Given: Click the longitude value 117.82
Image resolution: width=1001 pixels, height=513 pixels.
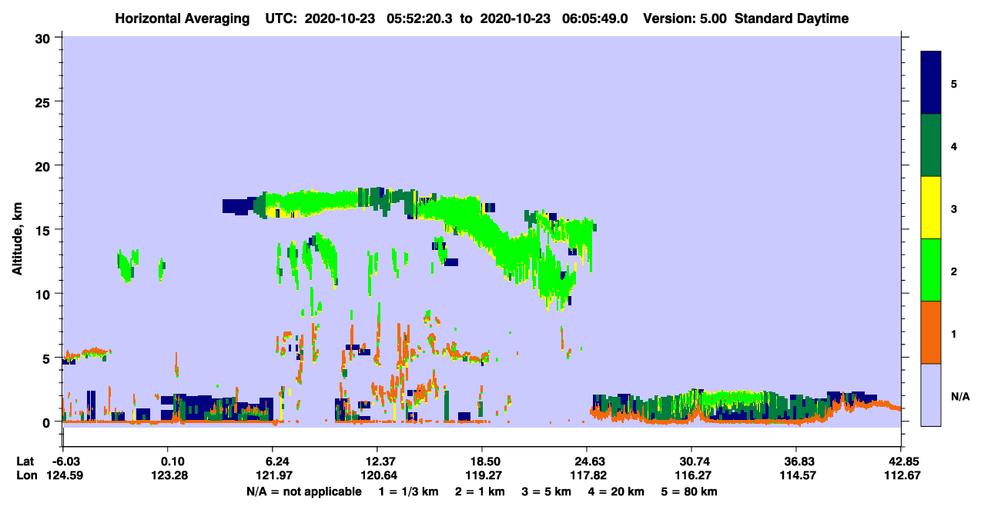Looking at the screenshot, I should click(587, 475).
